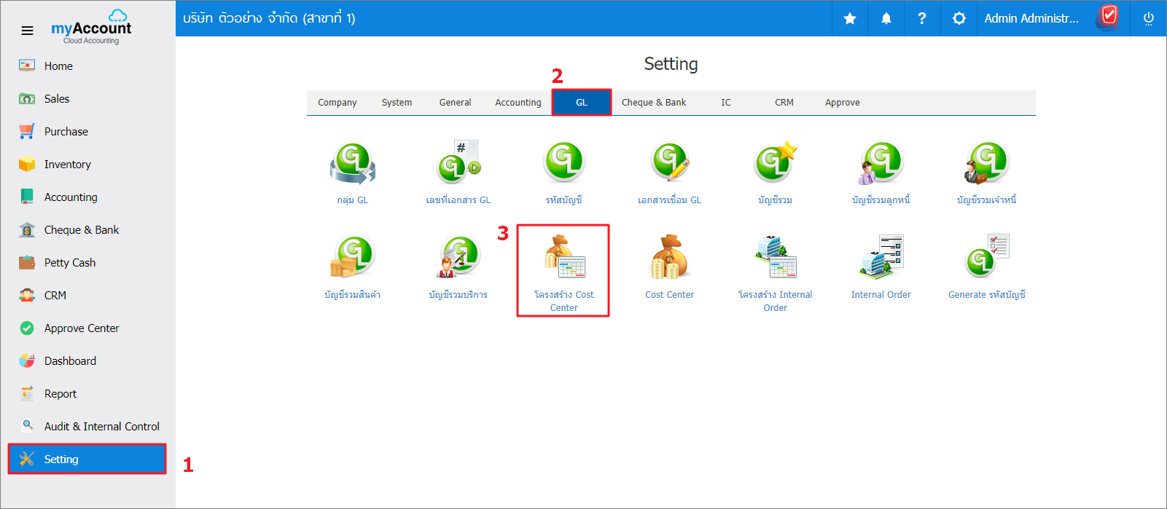Open the โครงสร้าง Cost Center icon
Viewport: 1167px width, 509px height.
tap(564, 257)
